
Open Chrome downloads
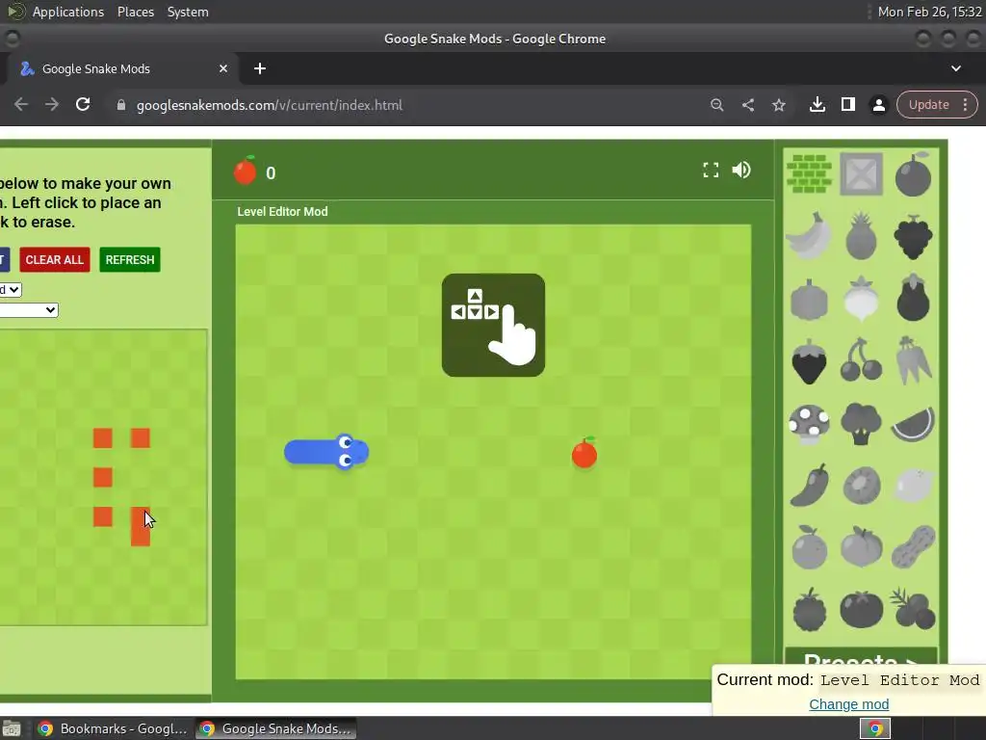click(817, 104)
